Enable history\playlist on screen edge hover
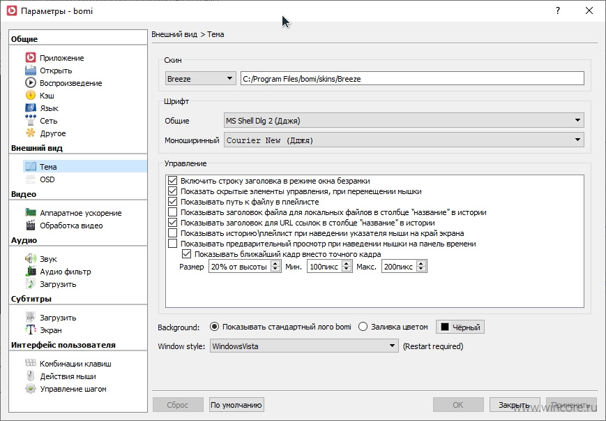 tap(173, 233)
